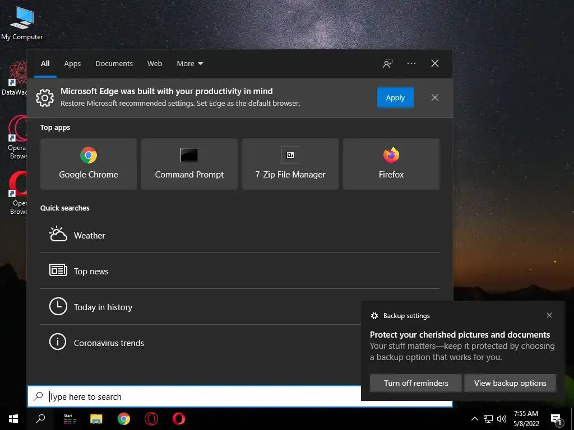View backup options in notification
The image size is (574, 430).
(510, 383)
